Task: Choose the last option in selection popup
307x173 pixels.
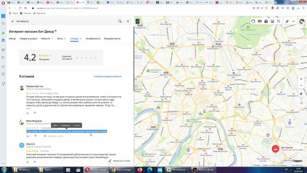Action: (77, 125)
